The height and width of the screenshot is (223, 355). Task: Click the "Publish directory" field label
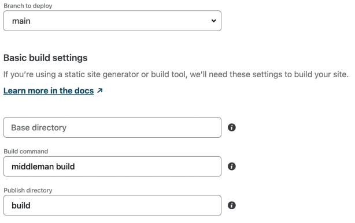pyautogui.click(x=28, y=190)
